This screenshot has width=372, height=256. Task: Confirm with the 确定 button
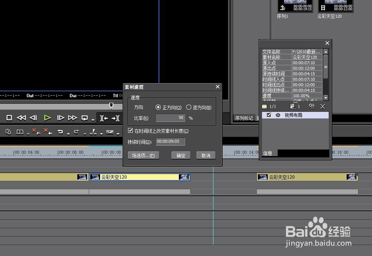pos(181,155)
